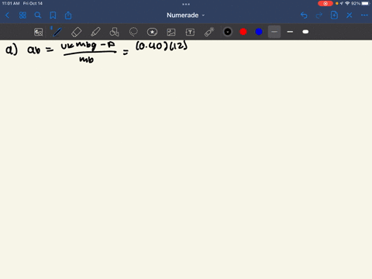The height and width of the screenshot is (279, 372).
Task: Close the editing toolbar with X icon
Action: click(350, 15)
